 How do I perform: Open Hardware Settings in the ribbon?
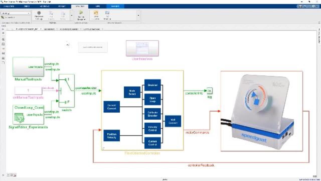(x=39, y=15)
